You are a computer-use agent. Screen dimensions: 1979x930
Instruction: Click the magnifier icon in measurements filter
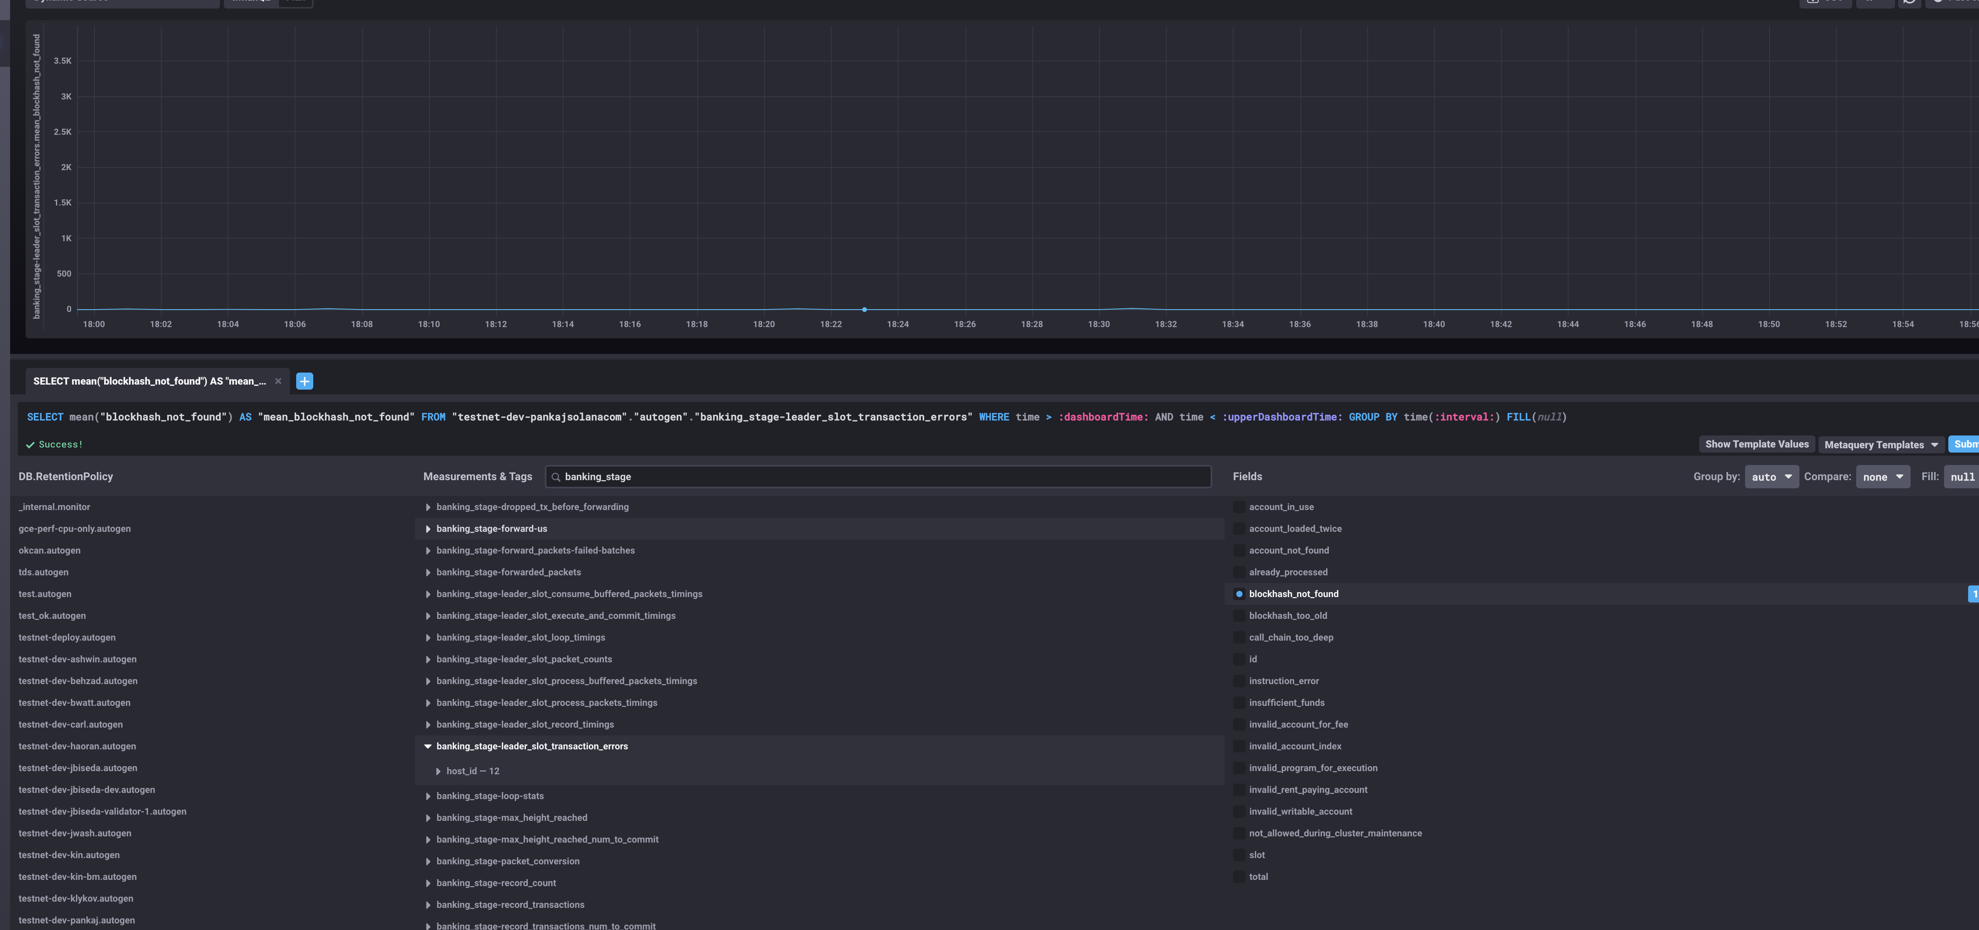(x=555, y=477)
